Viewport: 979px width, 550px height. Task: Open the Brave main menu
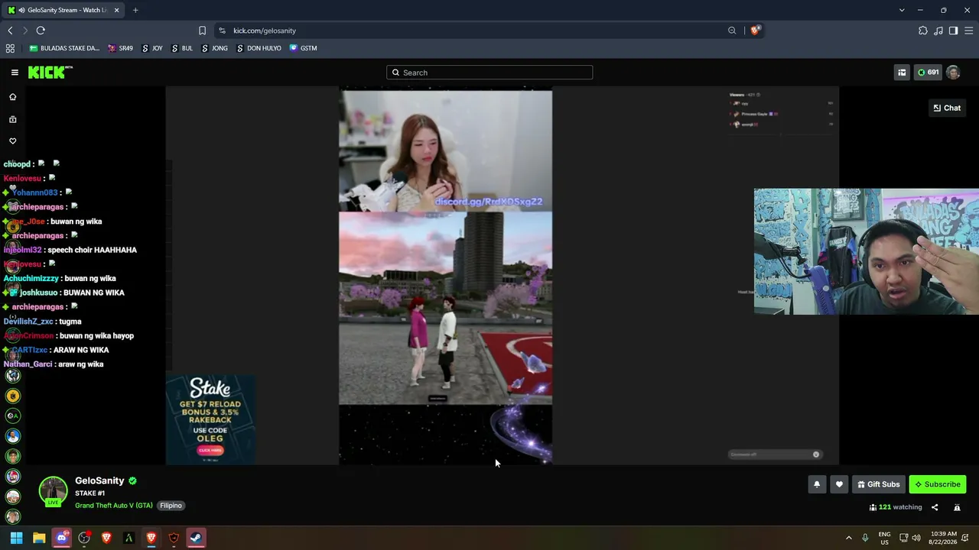point(968,31)
